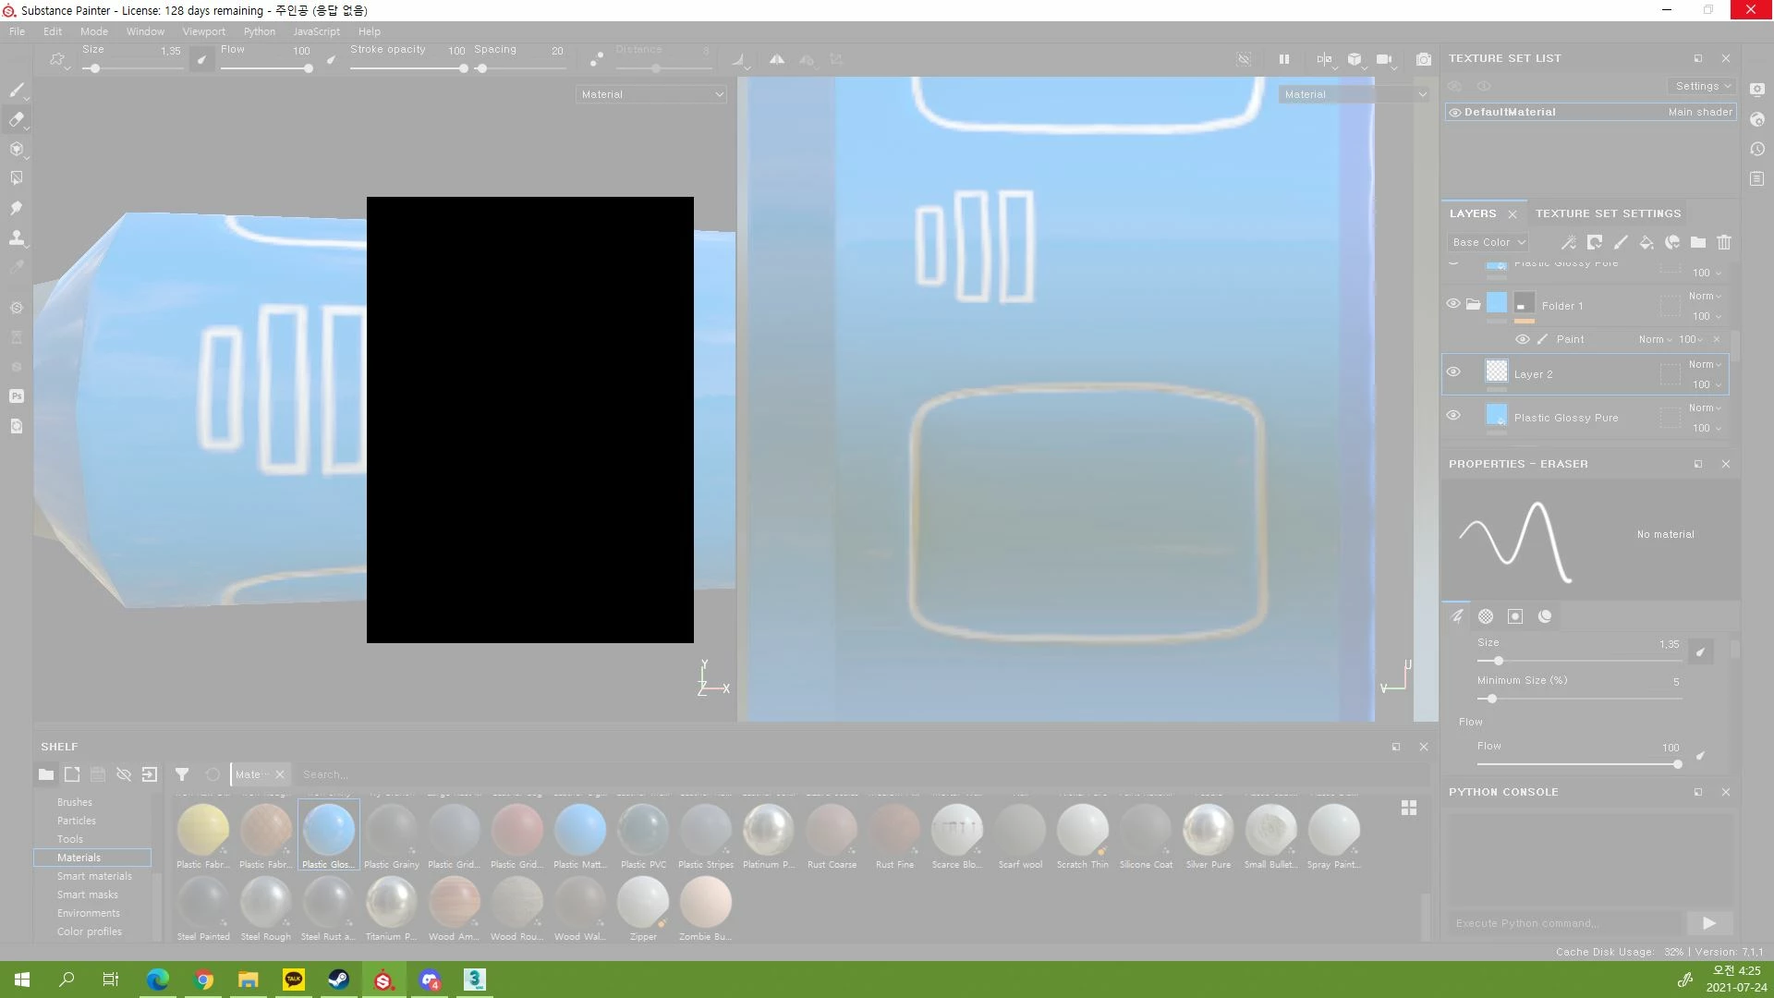The height and width of the screenshot is (998, 1774).
Task: Expand the Texture Set Settings dropdown
Action: pos(1703,86)
